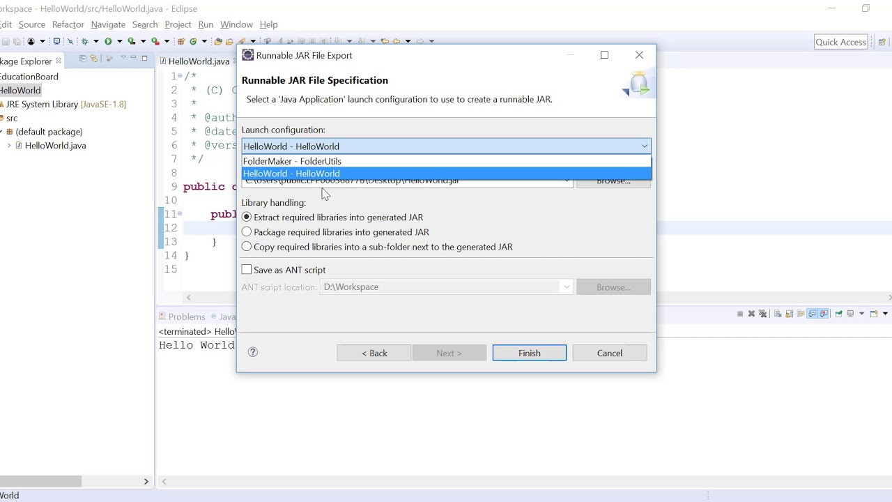Image resolution: width=892 pixels, height=502 pixels.
Task: Open the Open Console dropdown arrow
Action: (x=885, y=314)
